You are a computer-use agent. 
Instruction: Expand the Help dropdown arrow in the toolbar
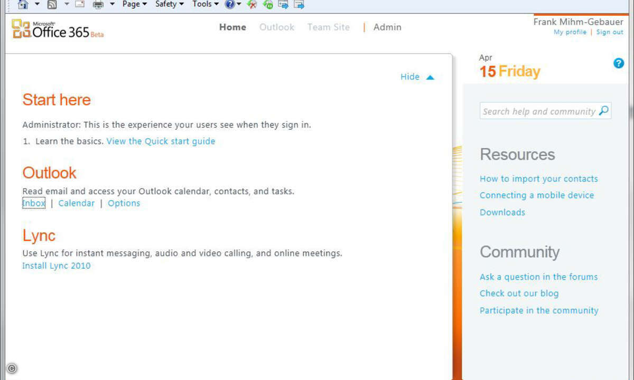[239, 4]
